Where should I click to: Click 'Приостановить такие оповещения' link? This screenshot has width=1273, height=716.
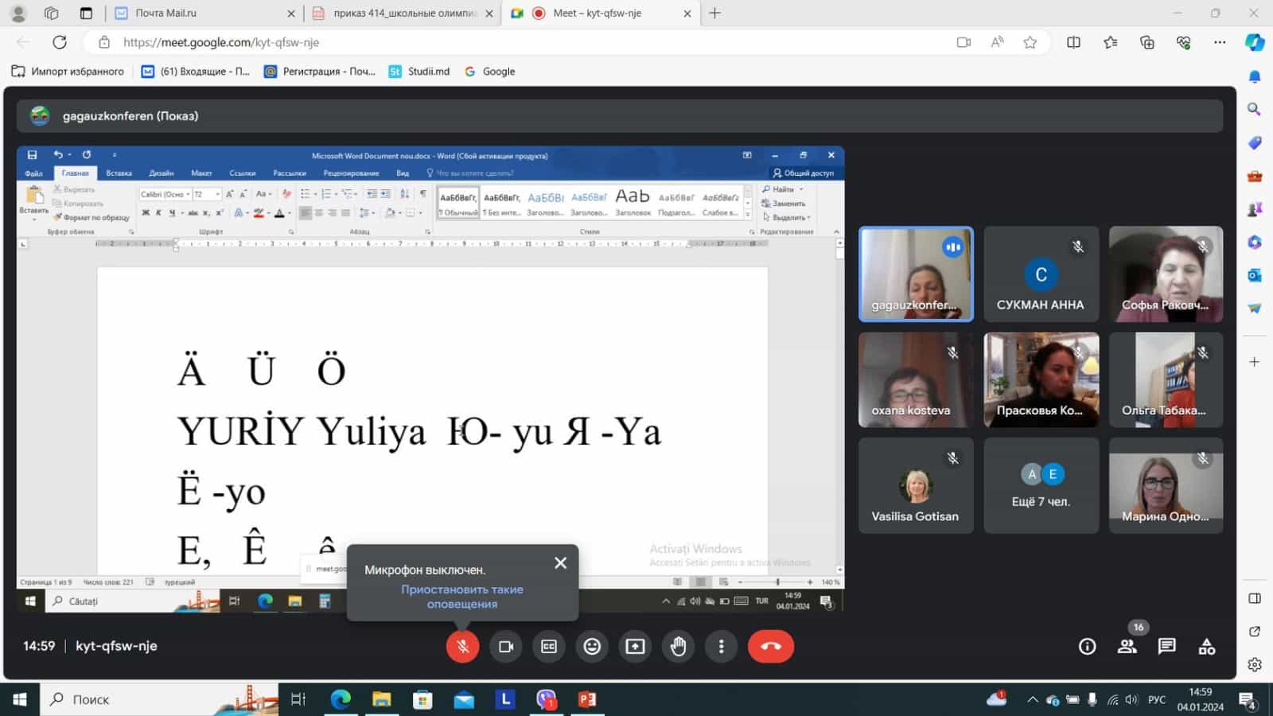coord(461,597)
